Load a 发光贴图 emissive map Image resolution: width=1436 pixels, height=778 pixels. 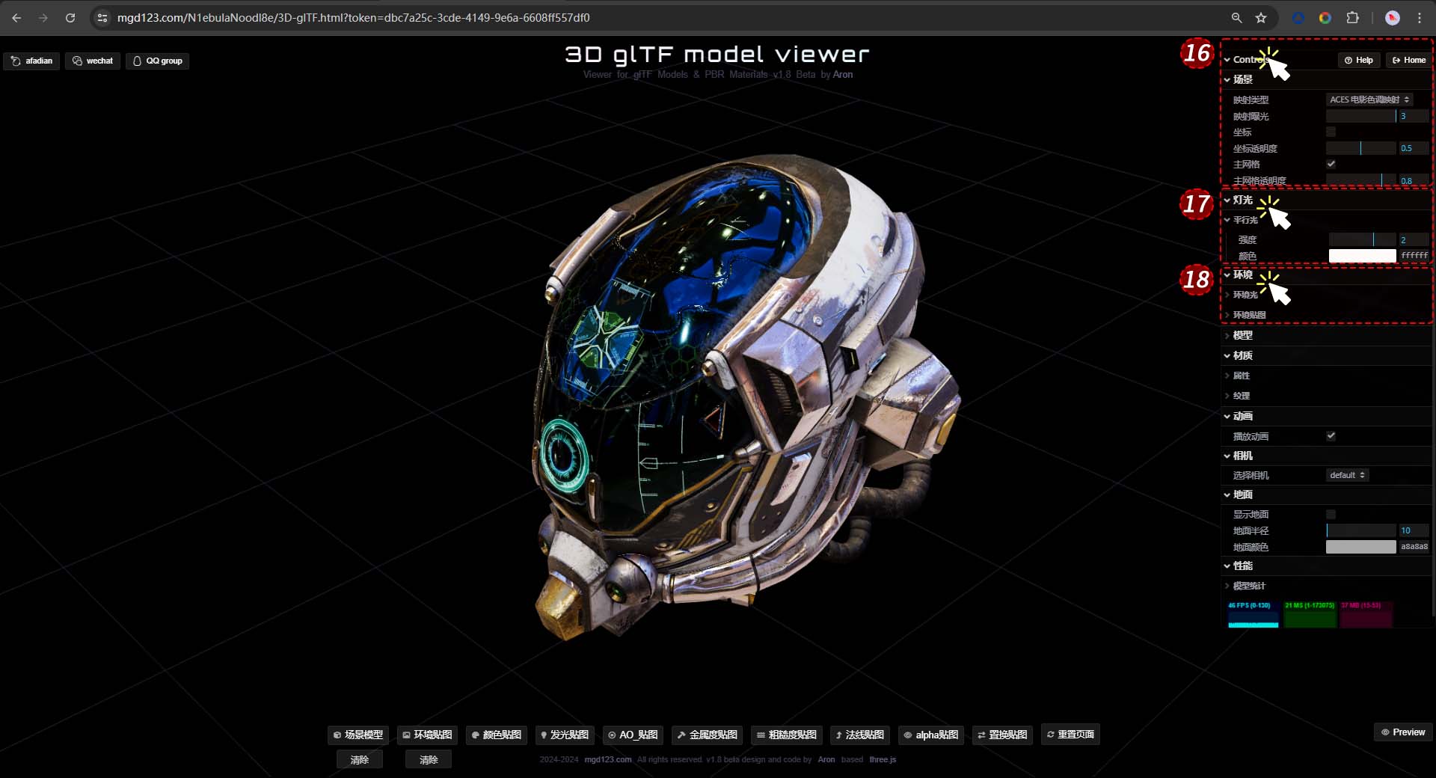pos(564,735)
